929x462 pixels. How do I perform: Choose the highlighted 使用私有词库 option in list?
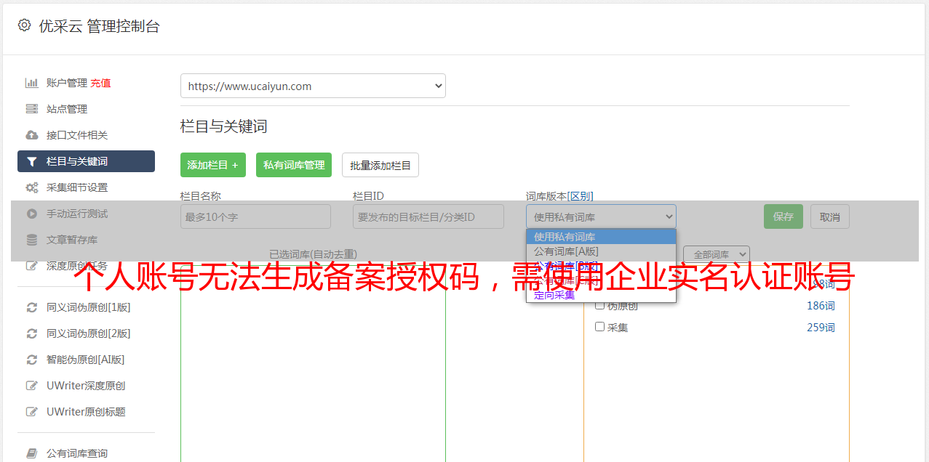click(601, 237)
